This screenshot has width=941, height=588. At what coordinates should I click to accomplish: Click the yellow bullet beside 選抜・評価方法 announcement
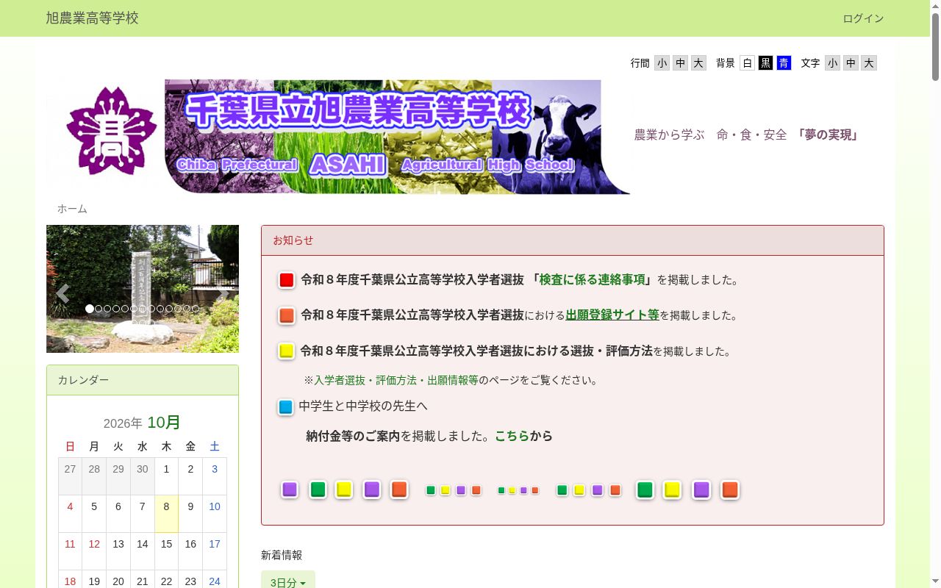[287, 351]
